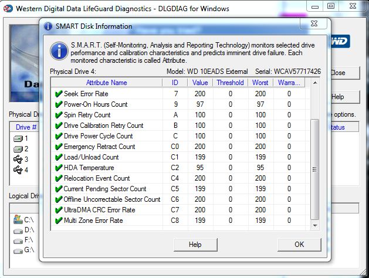Sort by Attribute Name column header
The width and height of the screenshot is (369, 278).
tap(107, 83)
